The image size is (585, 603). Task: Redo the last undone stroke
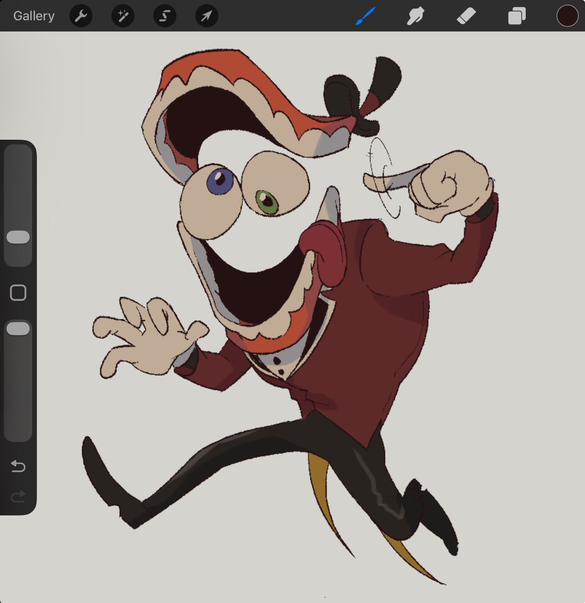click(x=18, y=497)
